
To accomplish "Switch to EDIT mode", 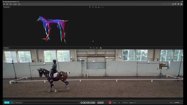I will pyautogui.click(x=11, y=103).
